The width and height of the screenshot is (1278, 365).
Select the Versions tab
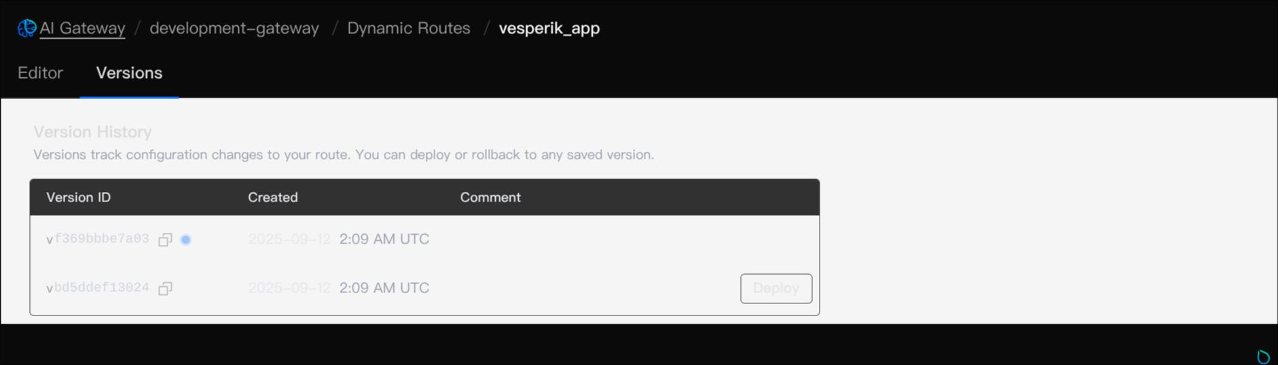(129, 73)
